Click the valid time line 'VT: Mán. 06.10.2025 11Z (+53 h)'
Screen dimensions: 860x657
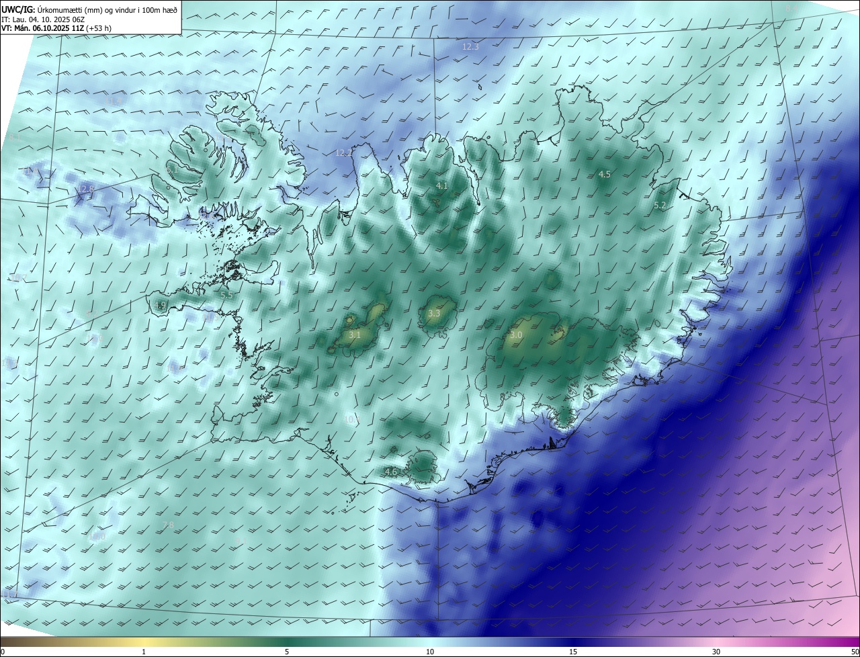(57, 28)
